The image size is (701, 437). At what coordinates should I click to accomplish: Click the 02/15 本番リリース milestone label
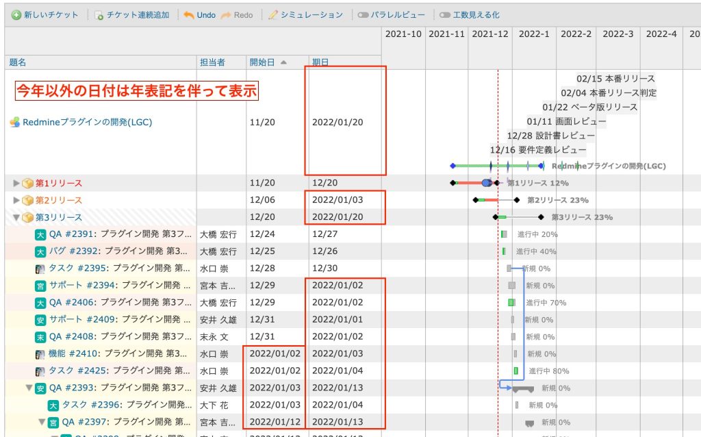click(615, 79)
